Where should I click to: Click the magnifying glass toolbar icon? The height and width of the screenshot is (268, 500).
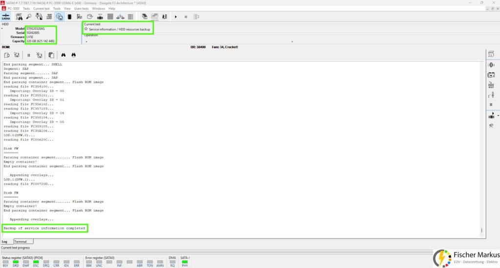point(29,17)
